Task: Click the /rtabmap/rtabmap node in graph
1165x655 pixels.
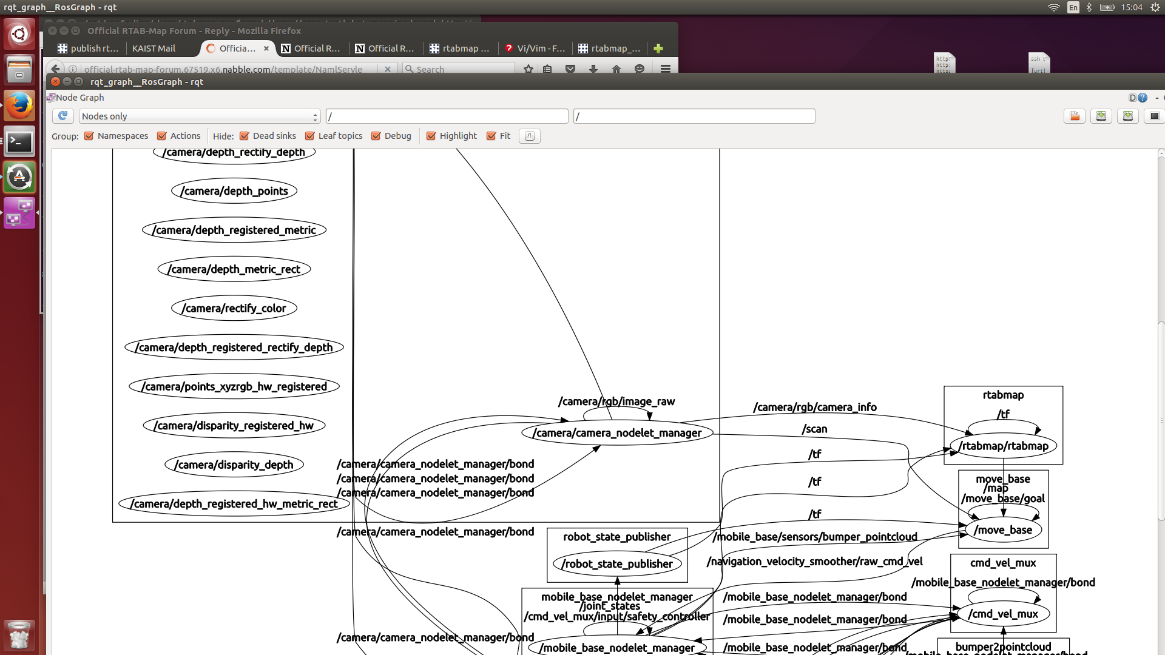Action: pos(1003,446)
